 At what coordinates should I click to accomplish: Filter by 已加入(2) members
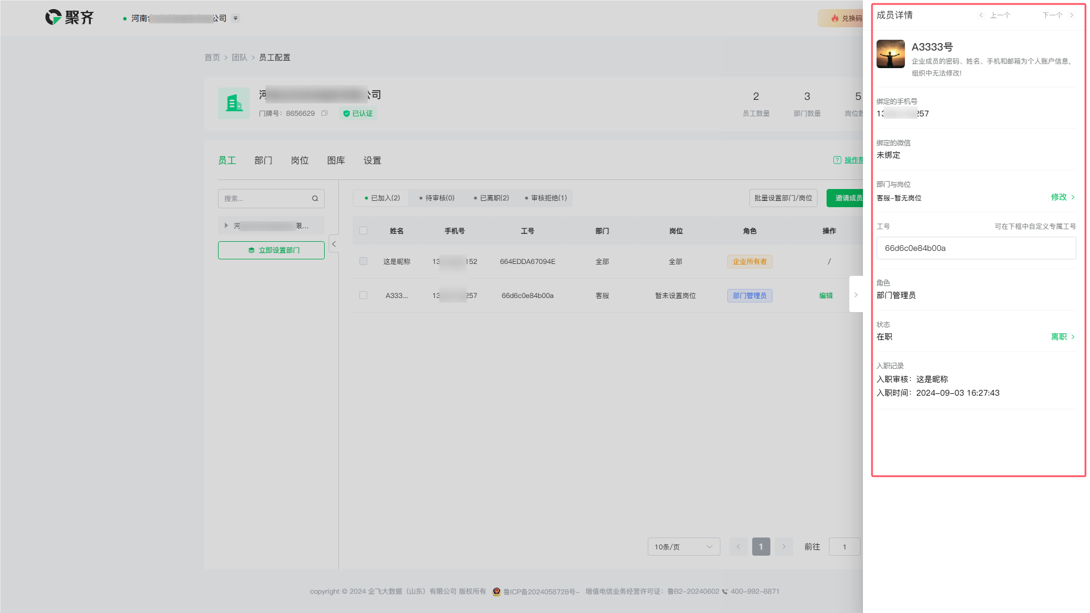(382, 198)
